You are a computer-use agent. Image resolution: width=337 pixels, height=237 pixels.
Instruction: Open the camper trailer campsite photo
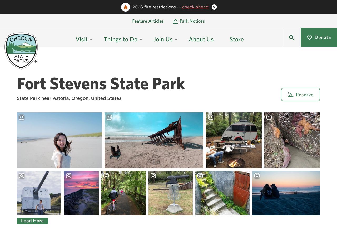pyautogui.click(x=234, y=140)
